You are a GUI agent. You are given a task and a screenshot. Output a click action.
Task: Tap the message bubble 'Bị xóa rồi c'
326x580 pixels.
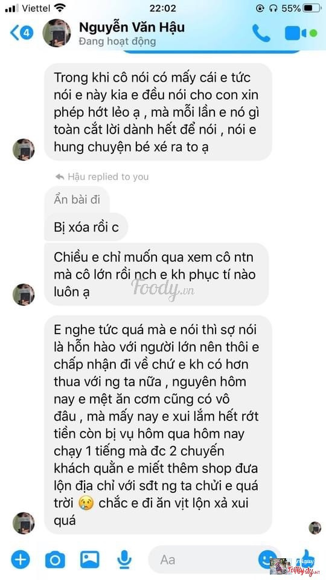point(86,227)
